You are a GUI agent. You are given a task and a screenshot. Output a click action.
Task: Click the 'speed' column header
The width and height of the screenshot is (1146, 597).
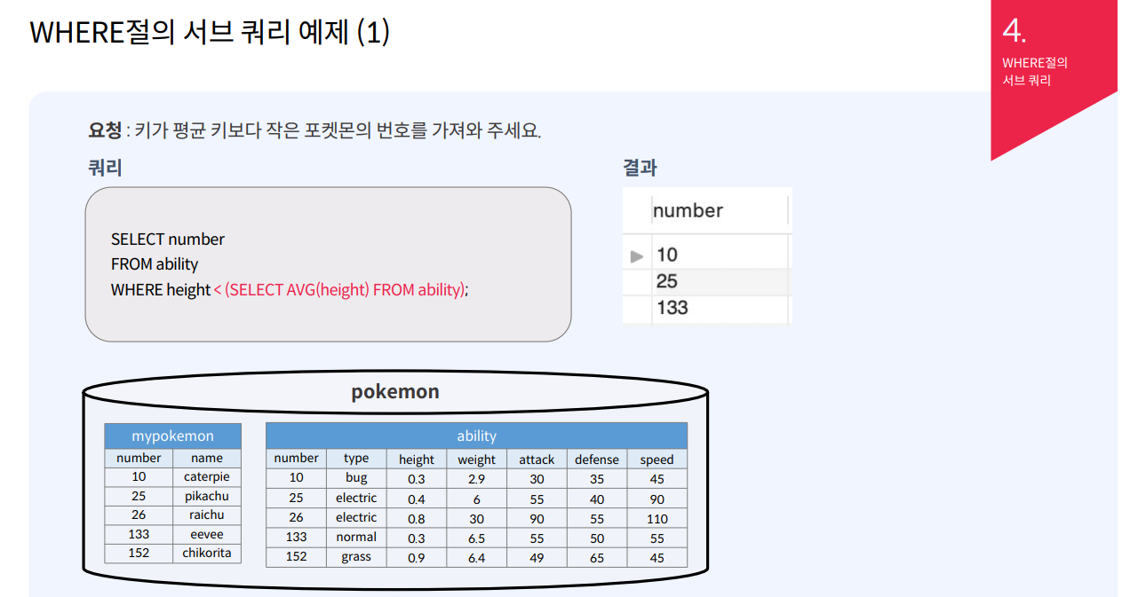657,460
